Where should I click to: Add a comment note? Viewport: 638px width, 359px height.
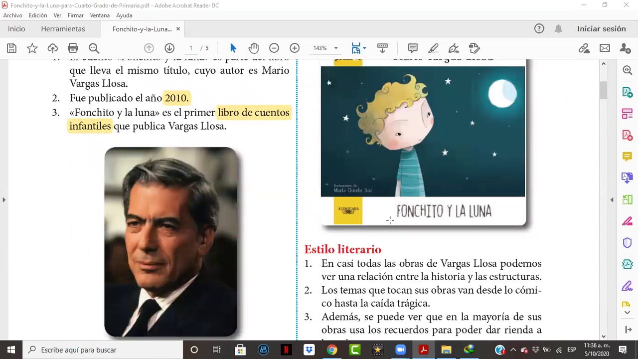(x=413, y=48)
